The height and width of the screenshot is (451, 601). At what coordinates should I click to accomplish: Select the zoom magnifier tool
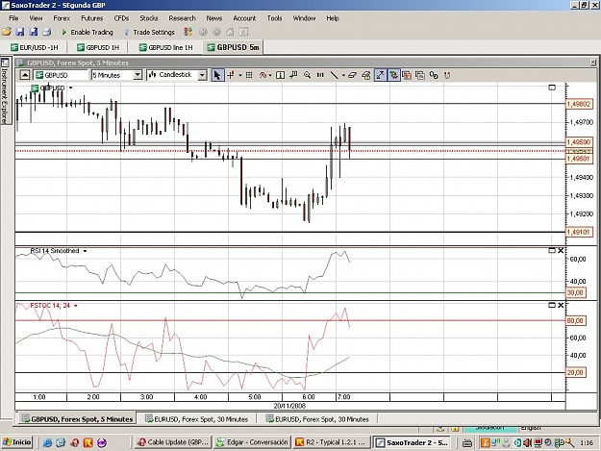(x=307, y=75)
